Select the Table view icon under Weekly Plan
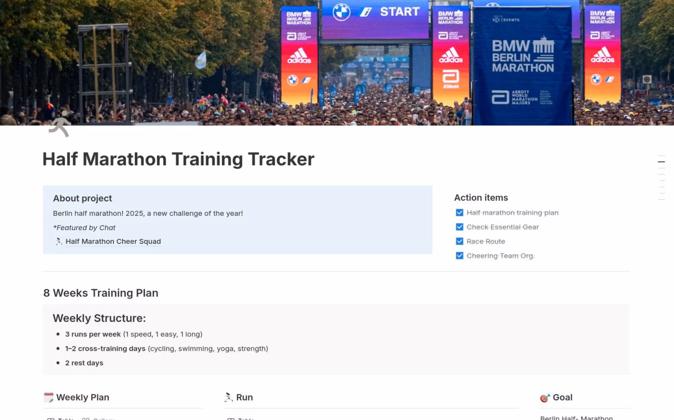The width and height of the screenshot is (674, 420). 52,419
